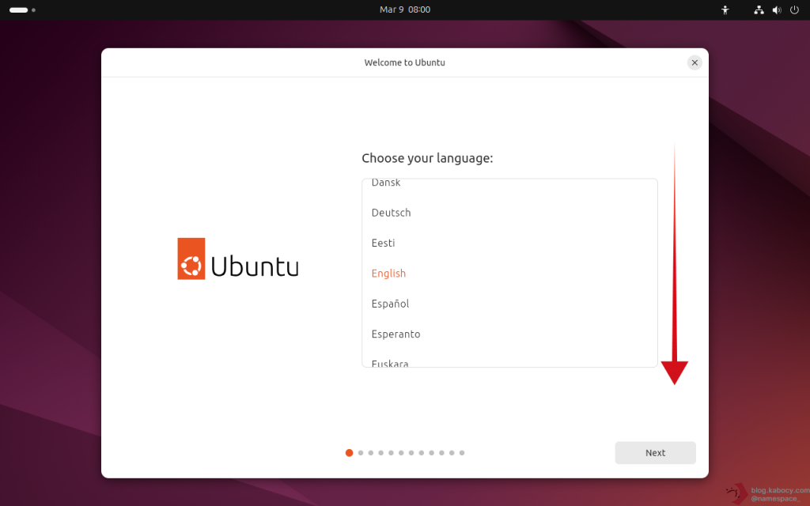
Task: Pick Español in the language list
Action: coord(391,304)
